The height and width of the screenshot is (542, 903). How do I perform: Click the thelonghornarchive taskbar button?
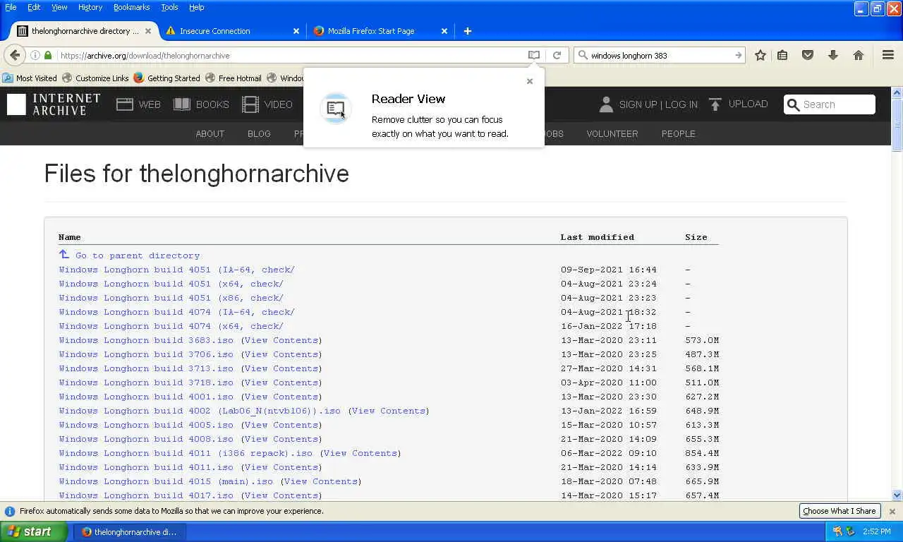[x=129, y=532]
